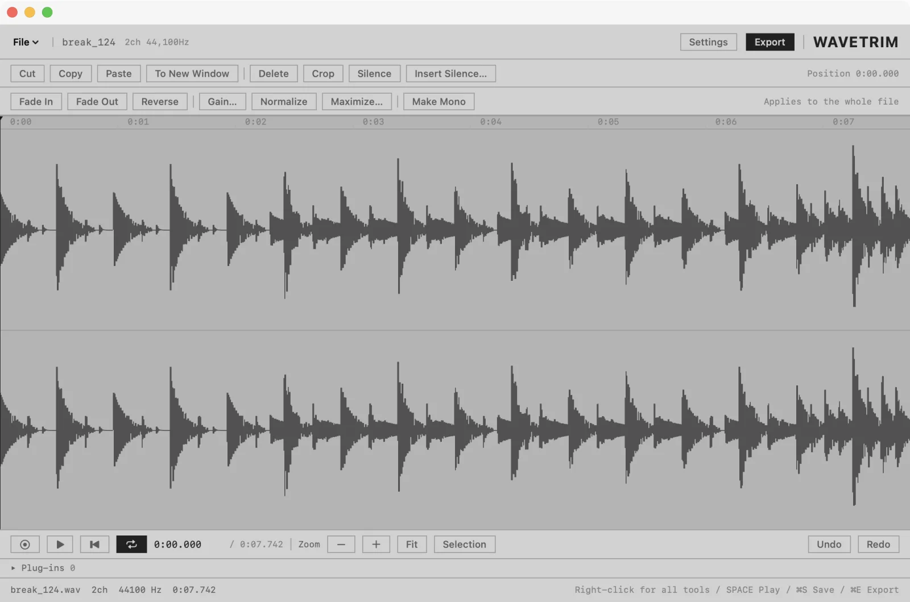
Task: Fit the waveform to the window
Action: pyautogui.click(x=412, y=544)
